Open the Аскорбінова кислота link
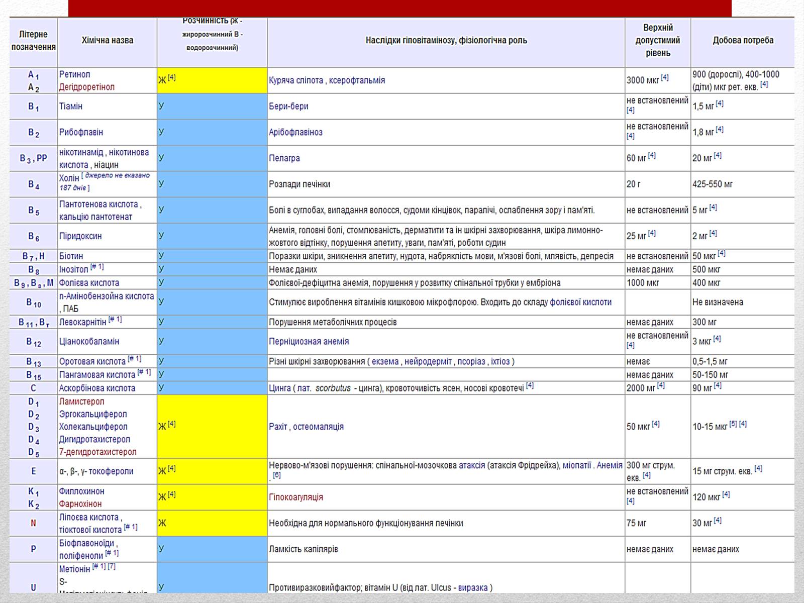The image size is (804, 603). [x=97, y=388]
